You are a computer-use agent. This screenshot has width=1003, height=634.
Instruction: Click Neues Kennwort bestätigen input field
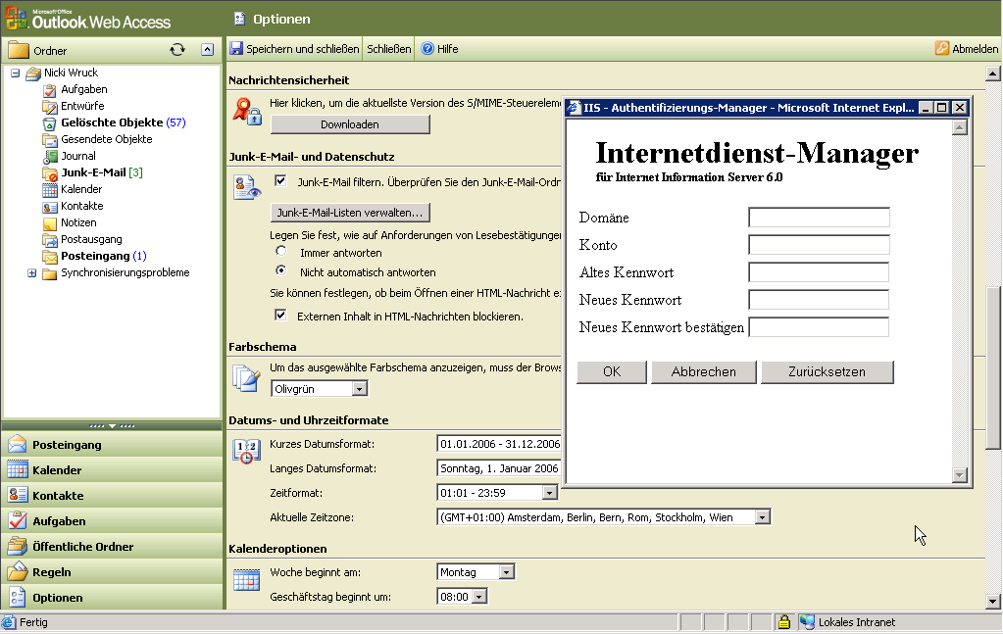819,327
